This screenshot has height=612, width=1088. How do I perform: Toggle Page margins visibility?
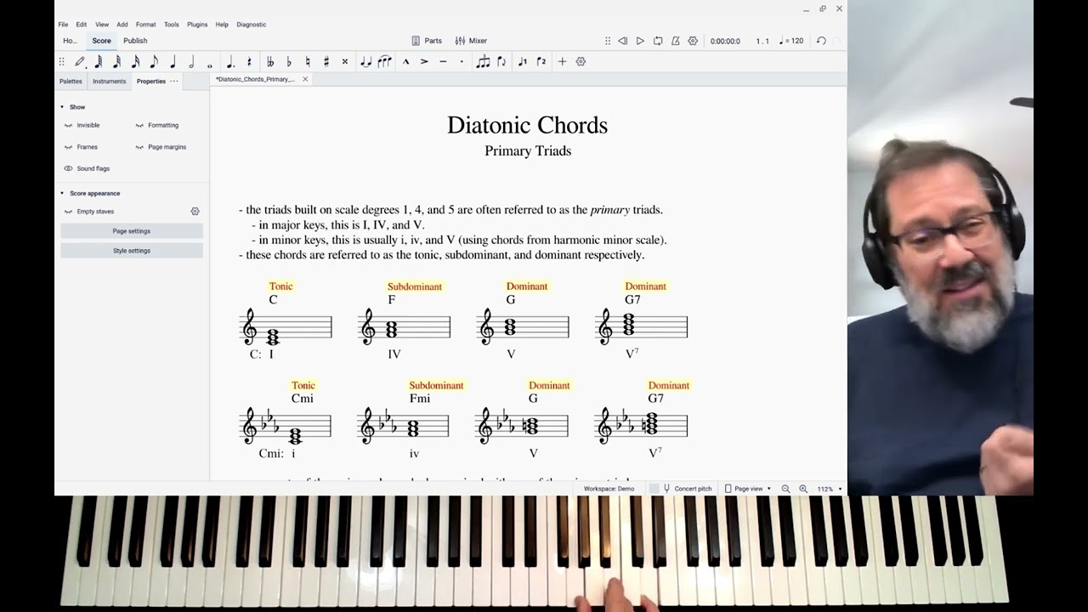(x=160, y=147)
